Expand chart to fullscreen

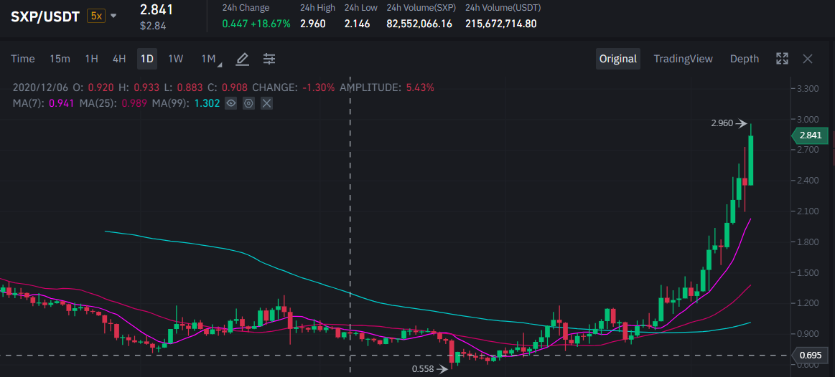click(x=782, y=59)
